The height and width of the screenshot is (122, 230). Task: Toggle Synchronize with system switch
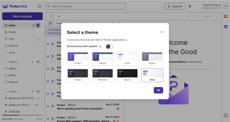(109, 47)
